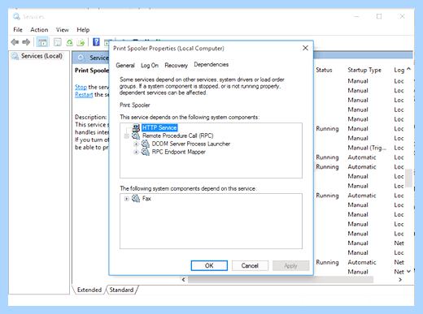Minimize the Services window
The width and height of the screenshot is (423, 314).
pyautogui.click(x=356, y=16)
